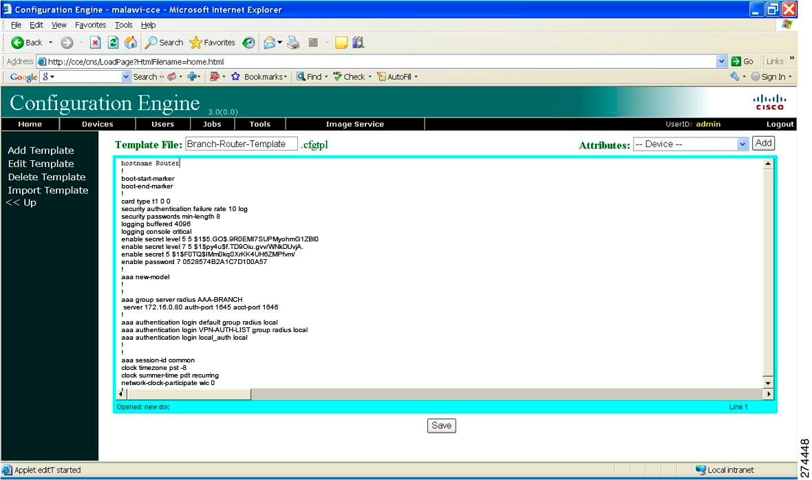812x480 pixels.
Task: Open the Edit menu
Action: click(36, 25)
